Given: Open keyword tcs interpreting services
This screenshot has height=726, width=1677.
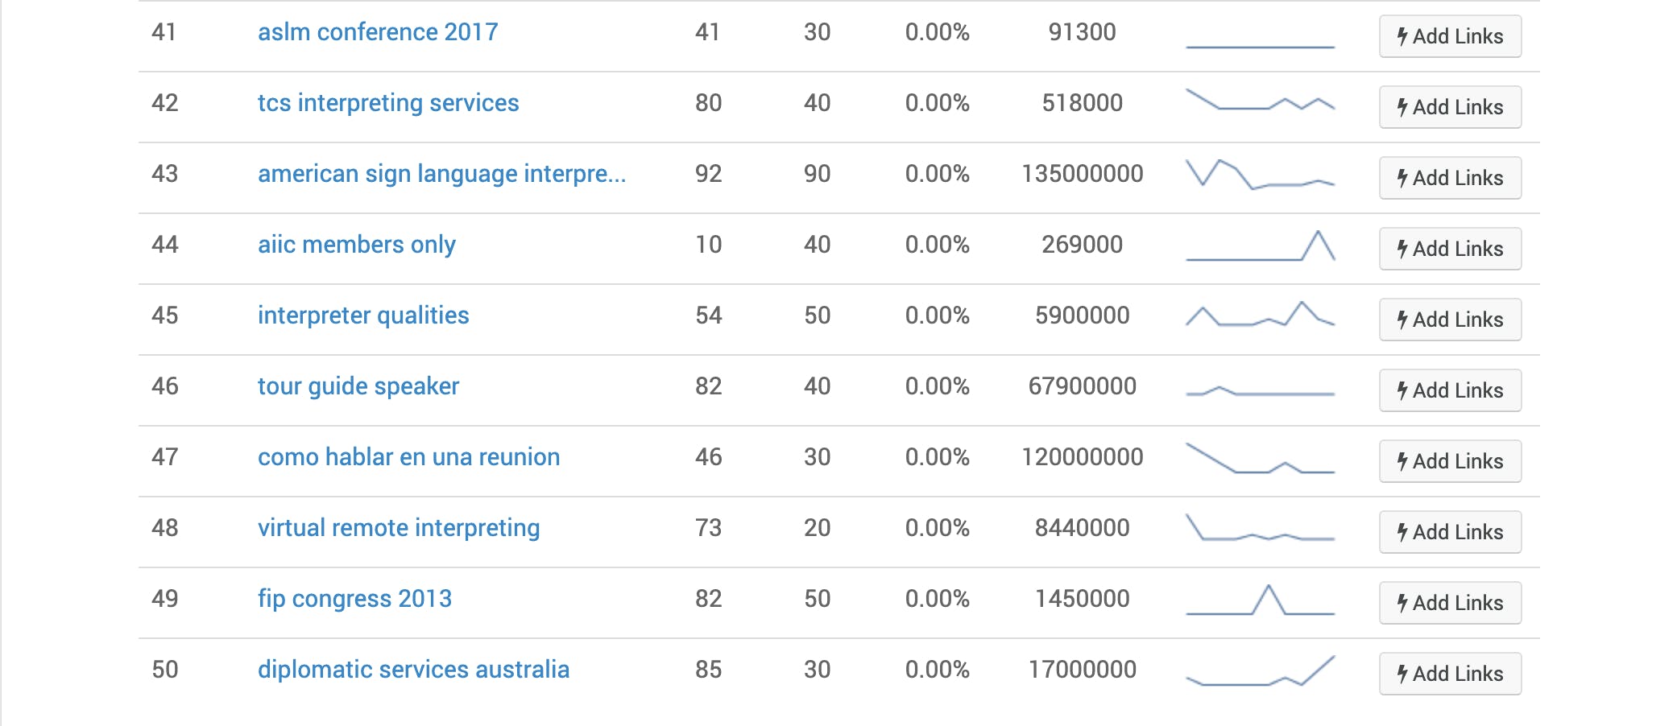Looking at the screenshot, I should [388, 103].
